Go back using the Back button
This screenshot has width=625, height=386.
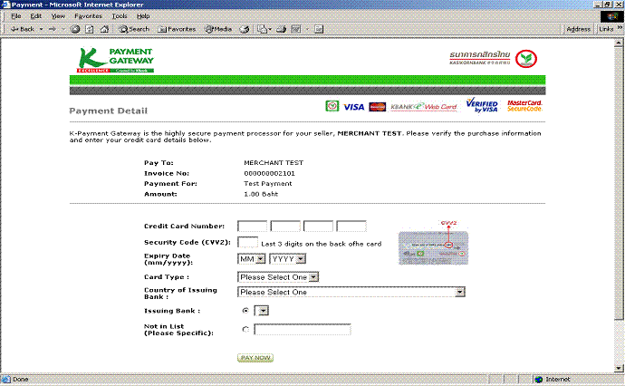23,29
